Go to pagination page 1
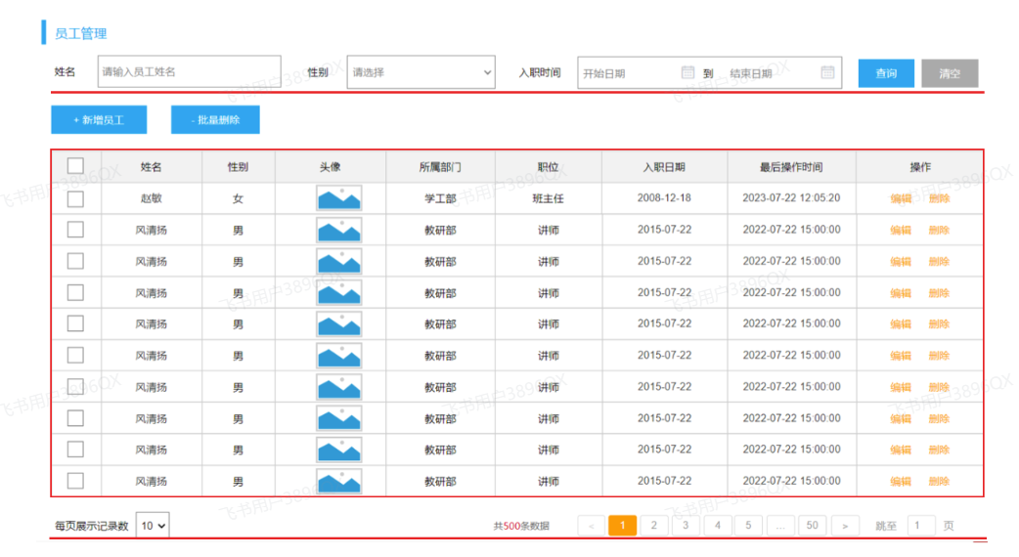The image size is (1019, 557). point(622,525)
